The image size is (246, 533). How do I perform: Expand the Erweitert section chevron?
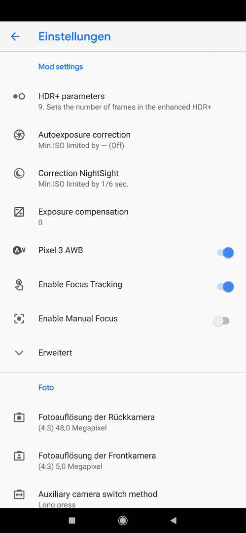pyautogui.click(x=19, y=353)
